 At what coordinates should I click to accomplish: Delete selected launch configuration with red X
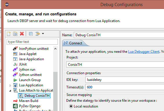pos(22,34)
